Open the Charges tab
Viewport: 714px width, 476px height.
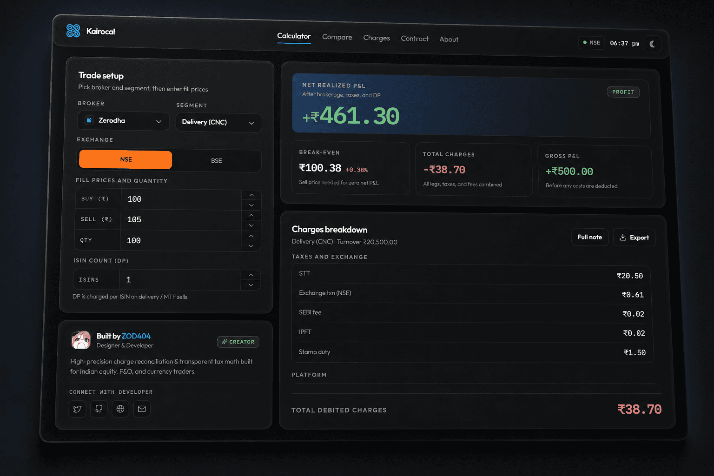pyautogui.click(x=377, y=38)
